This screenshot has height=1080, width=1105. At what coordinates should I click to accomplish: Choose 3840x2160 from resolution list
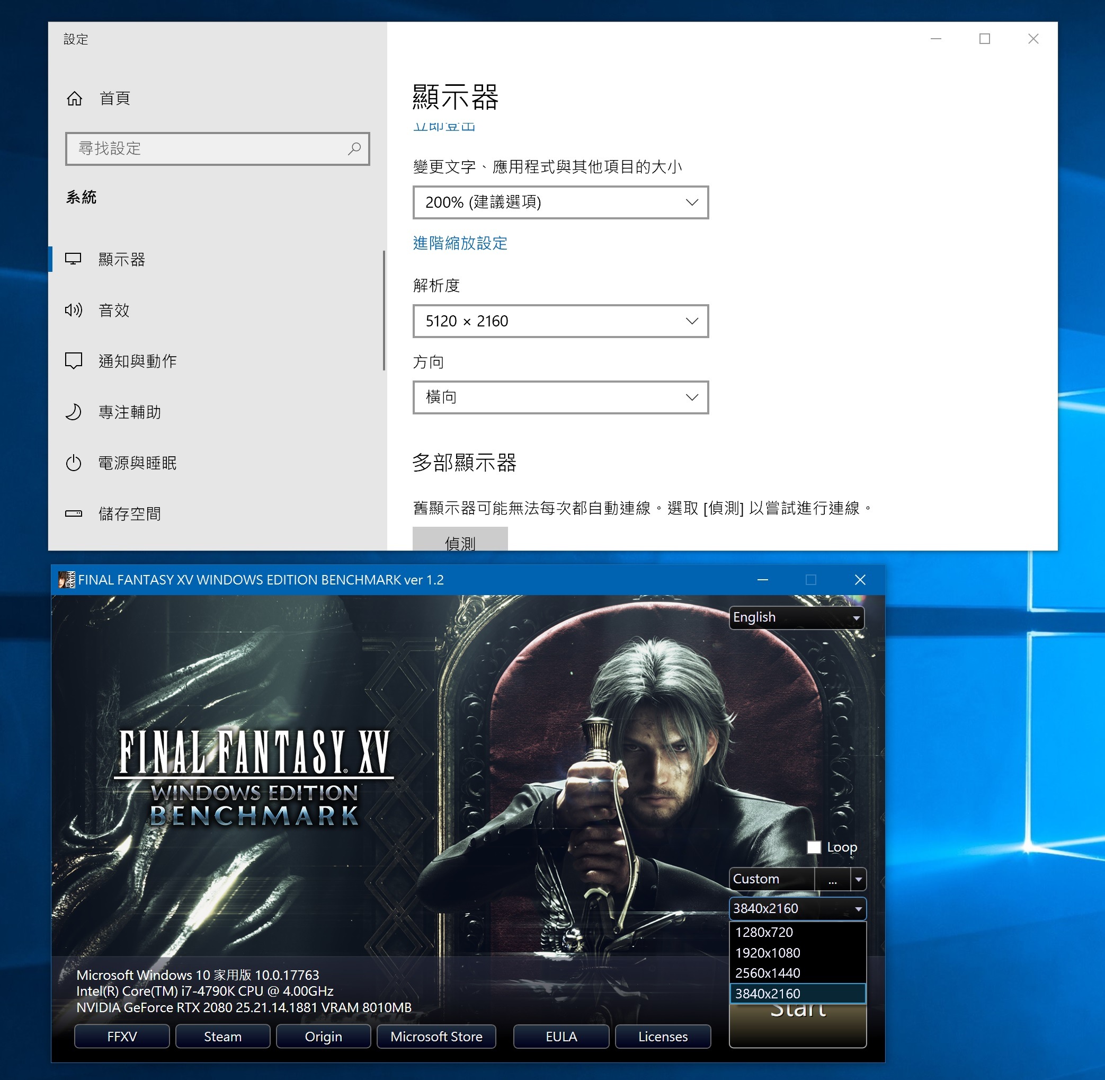pyautogui.click(x=798, y=993)
